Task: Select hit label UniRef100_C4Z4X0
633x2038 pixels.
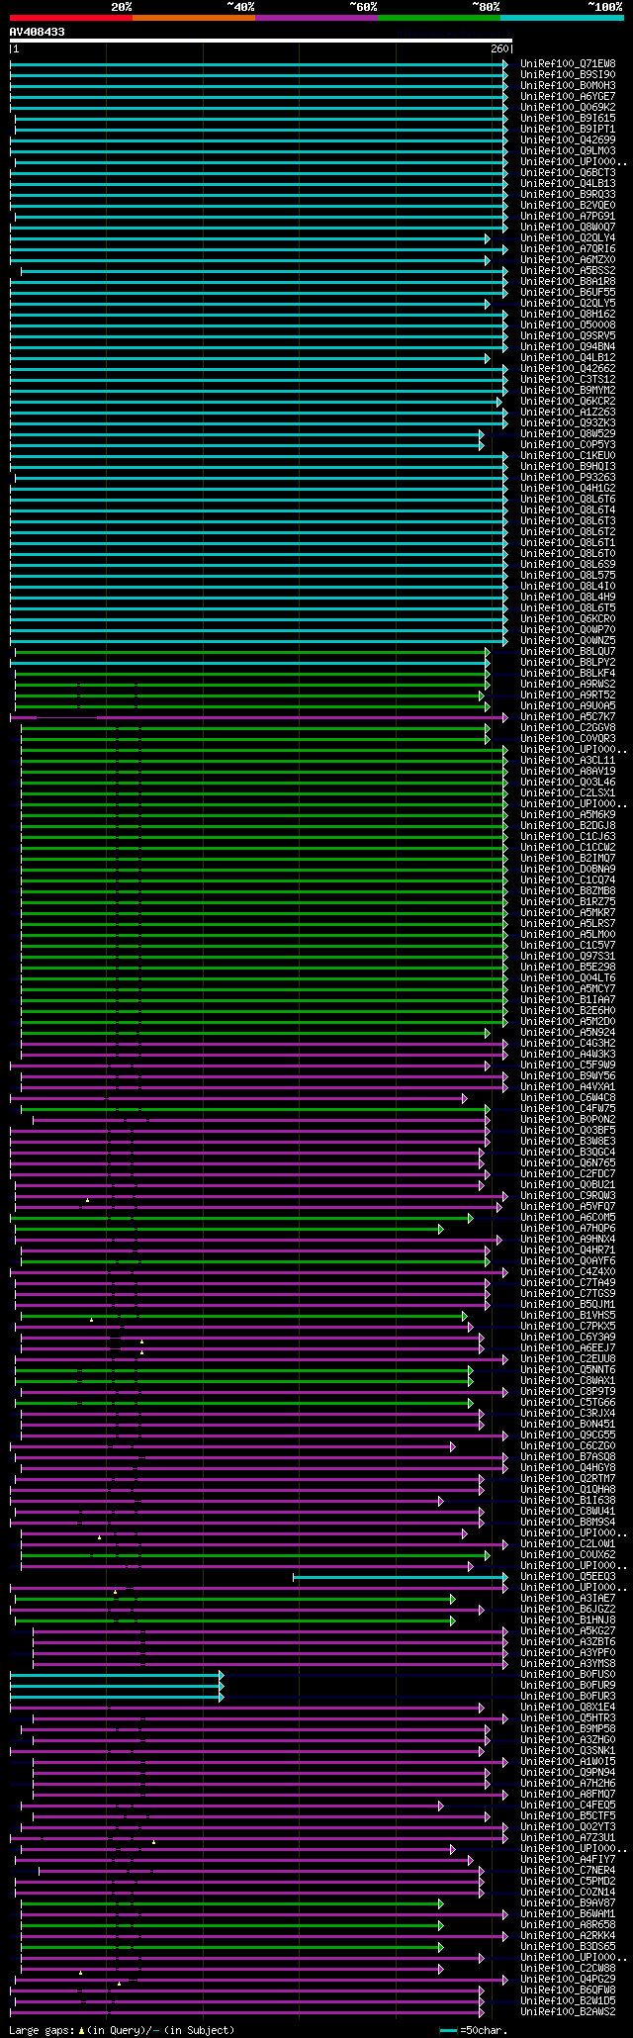Action: (x=568, y=1271)
